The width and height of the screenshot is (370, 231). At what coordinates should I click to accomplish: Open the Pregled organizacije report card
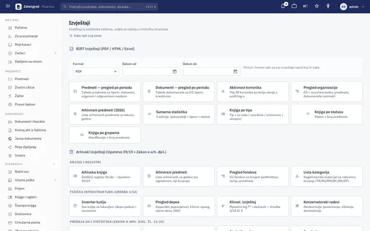pyautogui.click(x=327, y=92)
